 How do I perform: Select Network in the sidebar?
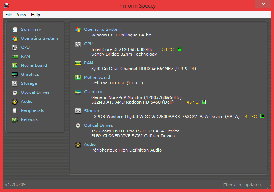(x=29, y=119)
